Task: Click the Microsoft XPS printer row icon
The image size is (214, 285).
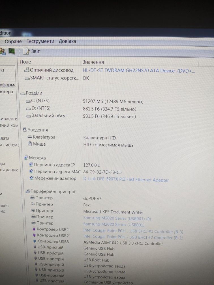Action: tap(33, 210)
